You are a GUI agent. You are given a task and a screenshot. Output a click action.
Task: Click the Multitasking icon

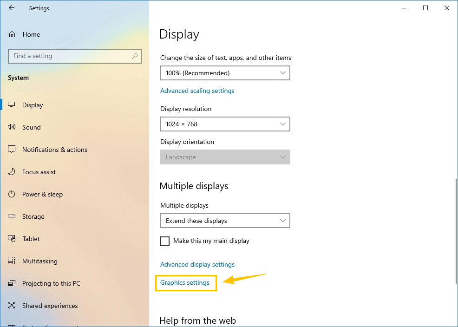point(12,261)
